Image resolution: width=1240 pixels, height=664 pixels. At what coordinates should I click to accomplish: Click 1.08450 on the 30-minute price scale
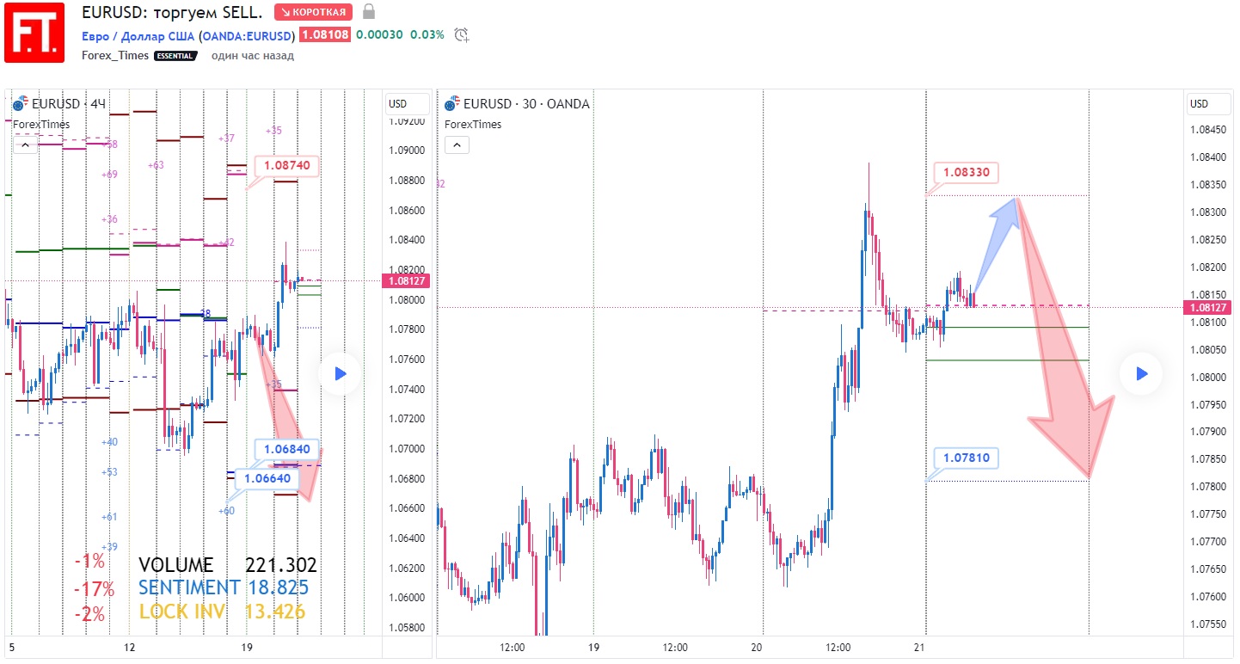click(x=1207, y=130)
